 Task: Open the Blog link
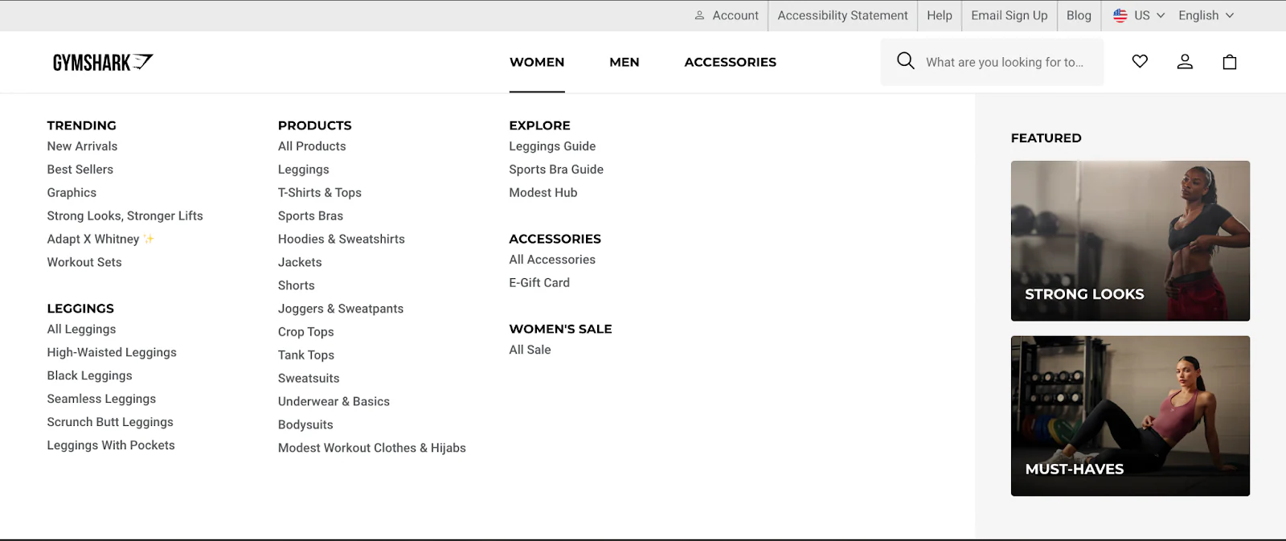[x=1079, y=15]
